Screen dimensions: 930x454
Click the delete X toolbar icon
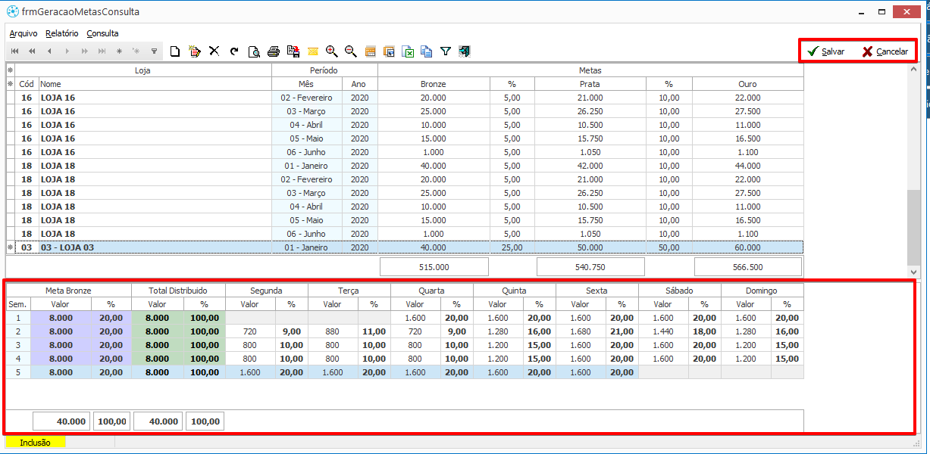(x=214, y=51)
